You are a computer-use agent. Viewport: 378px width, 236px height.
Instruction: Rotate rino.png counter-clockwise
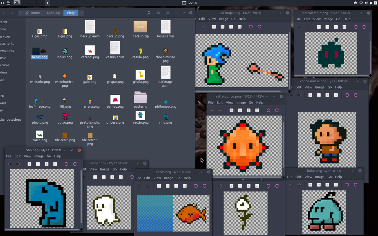click(x=66, y=164)
